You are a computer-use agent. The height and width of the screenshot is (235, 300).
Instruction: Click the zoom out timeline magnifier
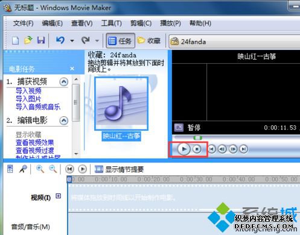tap(53, 169)
